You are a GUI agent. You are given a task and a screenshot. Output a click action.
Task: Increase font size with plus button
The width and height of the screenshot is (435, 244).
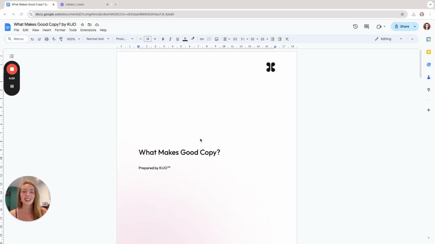tap(155, 39)
